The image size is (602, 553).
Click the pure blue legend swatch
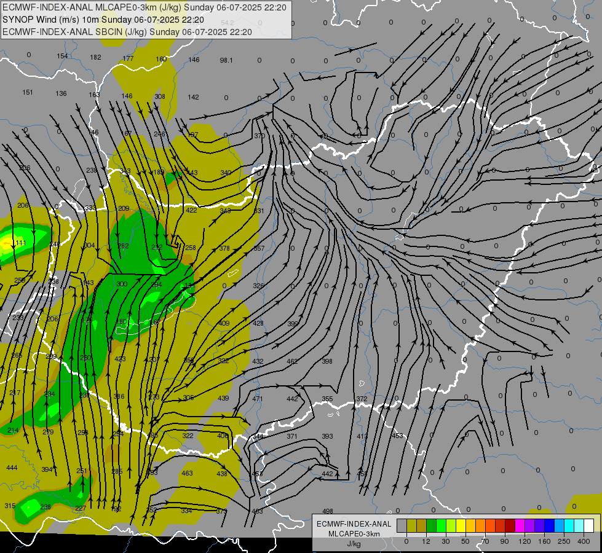point(550,525)
